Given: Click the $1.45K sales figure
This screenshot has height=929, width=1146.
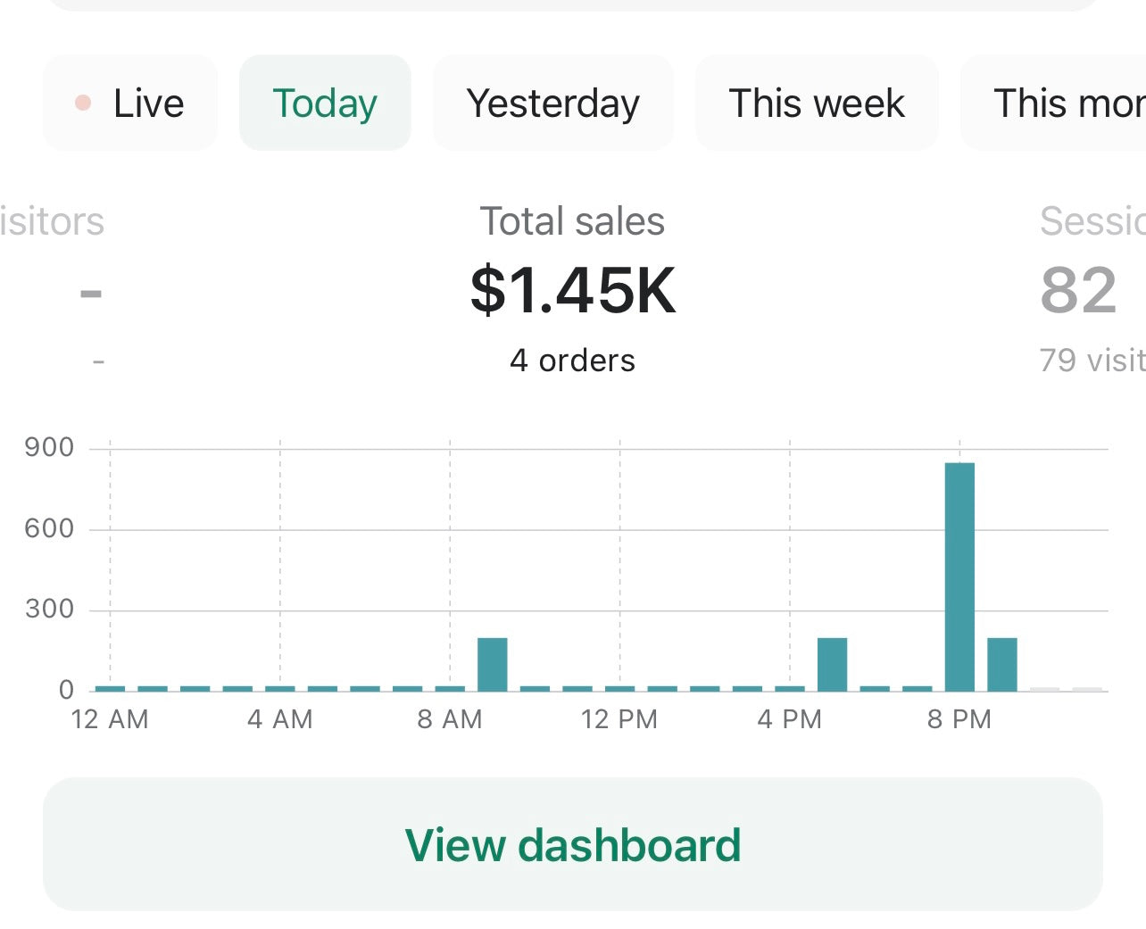Looking at the screenshot, I should click(572, 290).
